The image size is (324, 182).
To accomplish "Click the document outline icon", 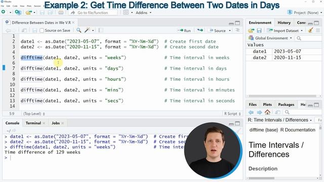I will [237, 30].
